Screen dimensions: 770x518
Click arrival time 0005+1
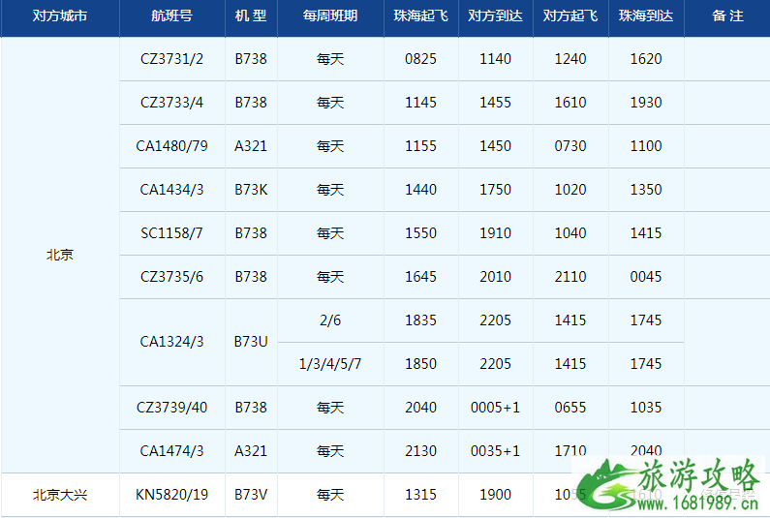click(496, 408)
